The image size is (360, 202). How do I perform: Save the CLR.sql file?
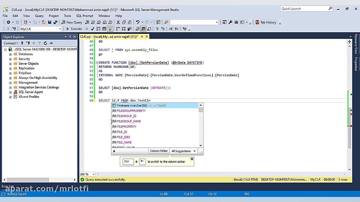tap(50, 22)
